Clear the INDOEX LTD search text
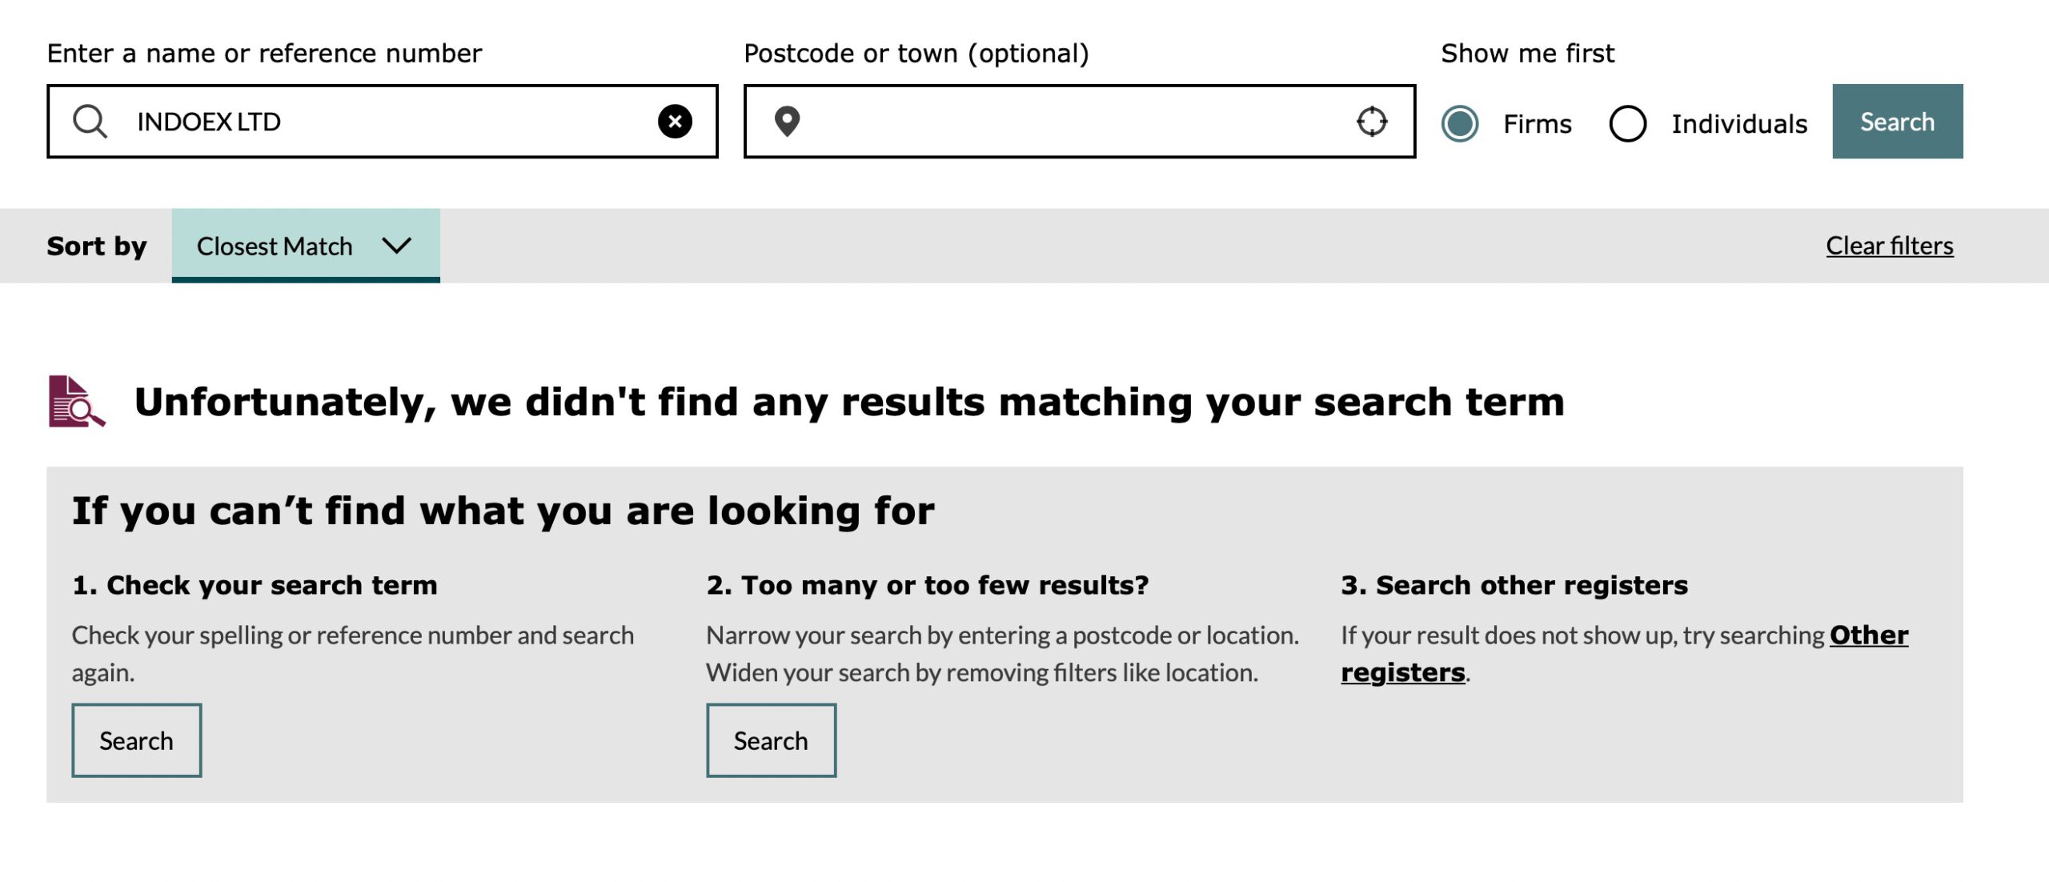This screenshot has height=882, width=2049. [x=675, y=122]
